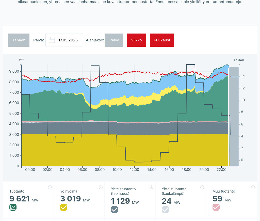Switch time period to Viikko
The width and height of the screenshot is (260, 221).
click(x=136, y=40)
